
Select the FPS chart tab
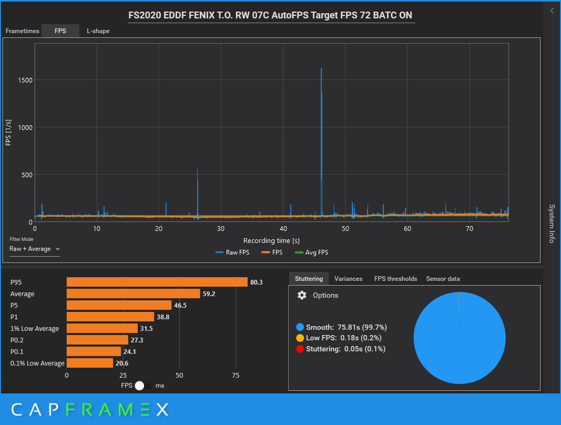pos(60,31)
